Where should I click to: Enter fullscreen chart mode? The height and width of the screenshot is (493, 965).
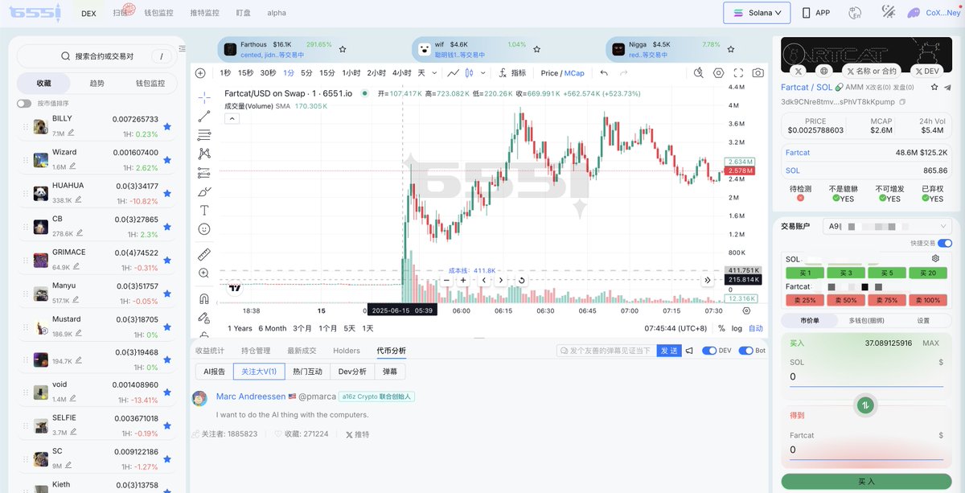tap(738, 72)
